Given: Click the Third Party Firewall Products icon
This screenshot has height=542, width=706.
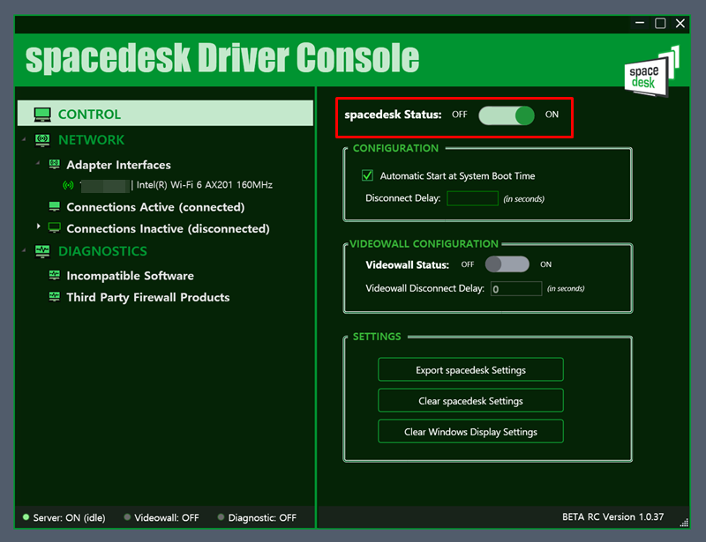Looking at the screenshot, I should click(54, 297).
